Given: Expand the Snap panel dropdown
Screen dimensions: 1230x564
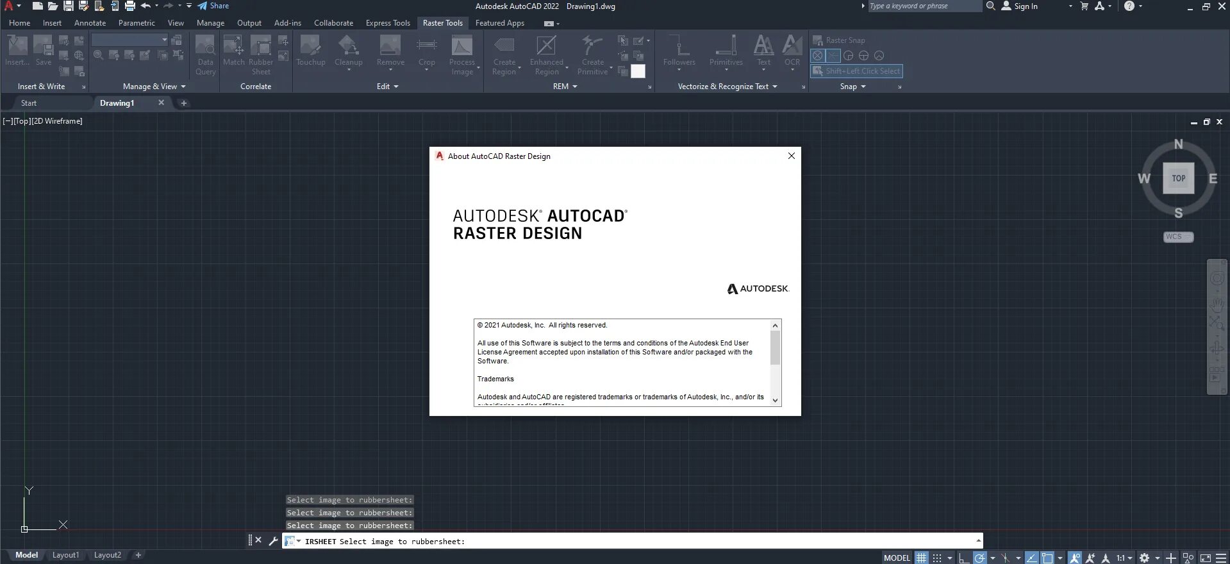Looking at the screenshot, I should [852, 87].
